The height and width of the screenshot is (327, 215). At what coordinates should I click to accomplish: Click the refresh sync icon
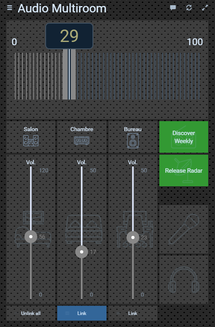(189, 8)
